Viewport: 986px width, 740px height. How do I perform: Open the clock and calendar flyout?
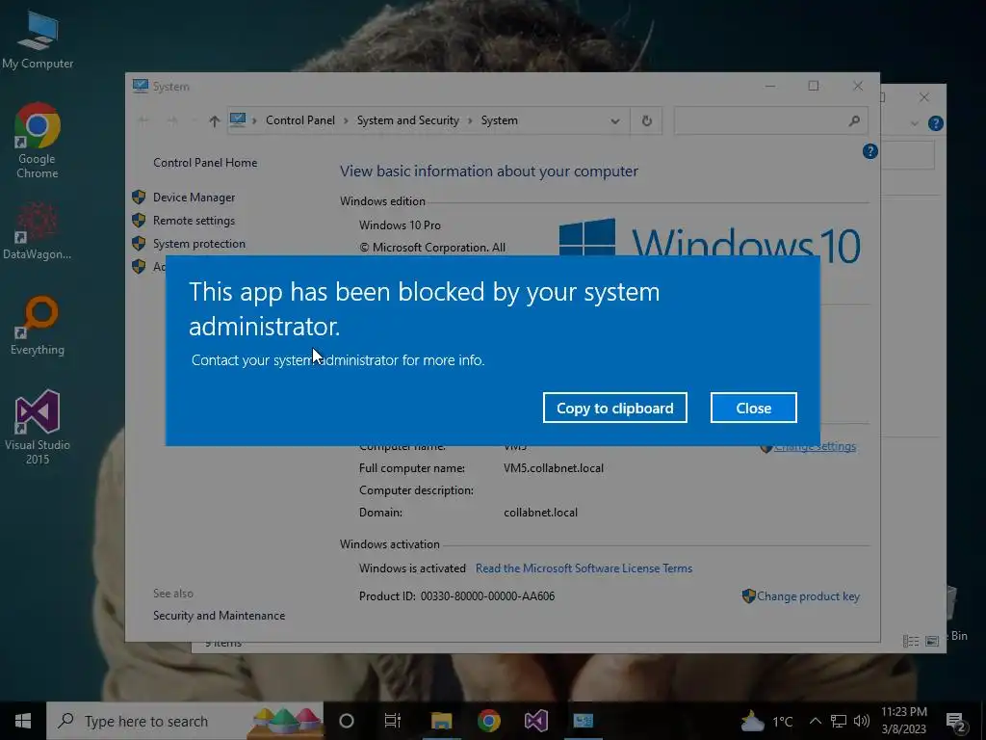(903, 721)
